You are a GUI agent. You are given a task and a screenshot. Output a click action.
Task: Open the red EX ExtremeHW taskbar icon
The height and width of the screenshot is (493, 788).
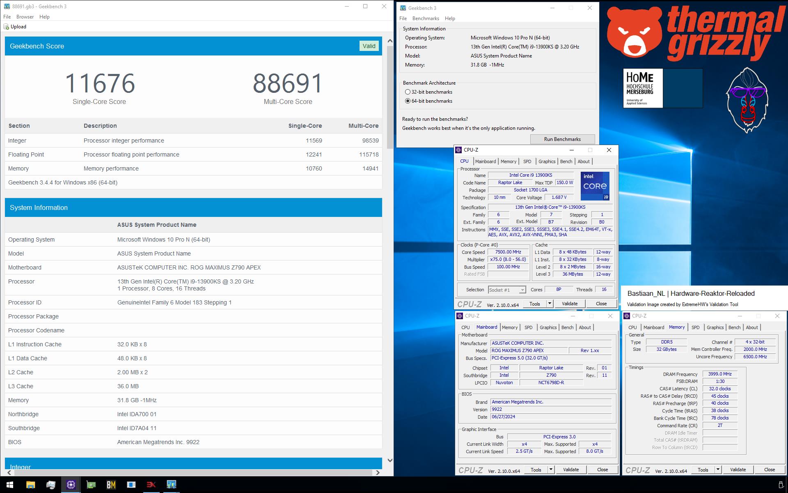151,485
